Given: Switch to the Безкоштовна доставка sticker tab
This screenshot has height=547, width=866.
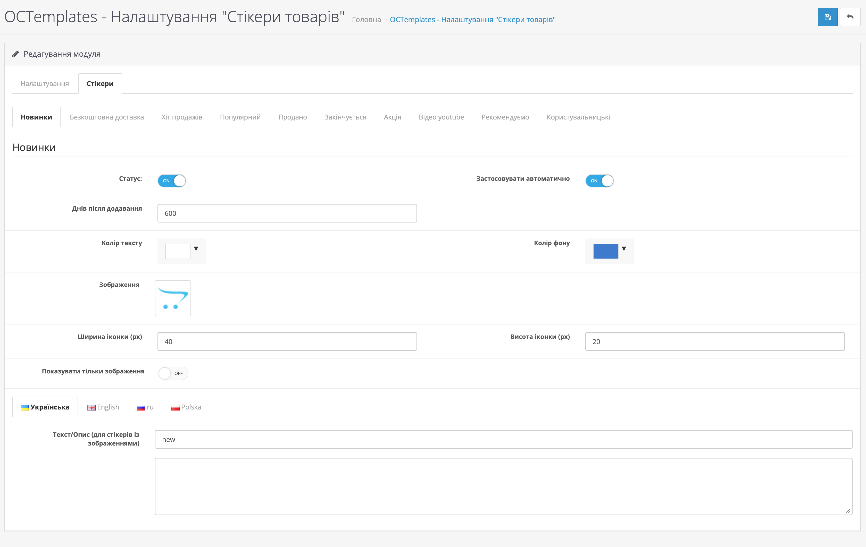Looking at the screenshot, I should tap(106, 117).
